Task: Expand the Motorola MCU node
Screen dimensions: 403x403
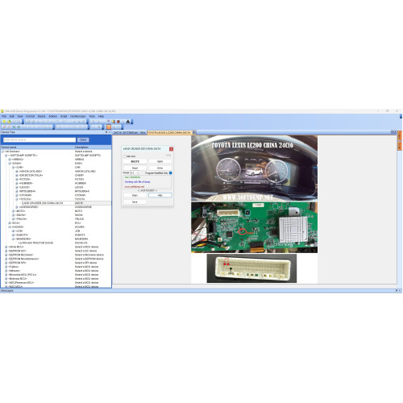Action: point(6,279)
